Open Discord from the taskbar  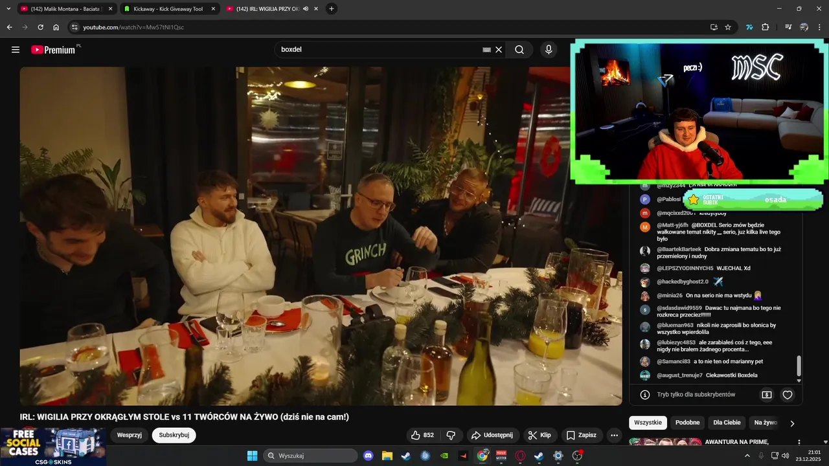(x=369, y=456)
